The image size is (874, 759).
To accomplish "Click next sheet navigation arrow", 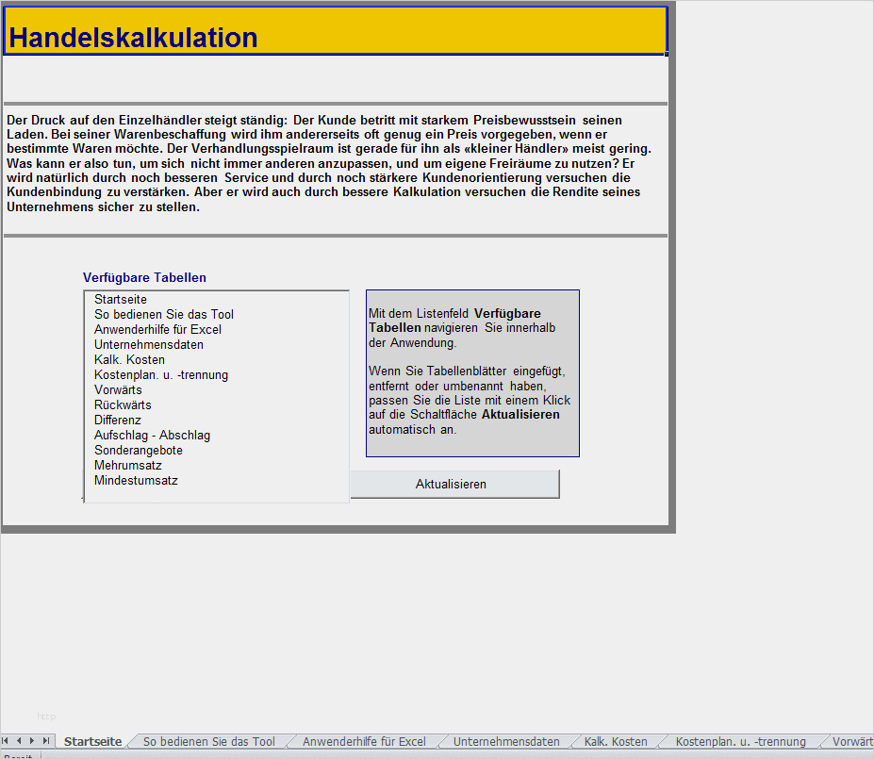I will click(32, 740).
